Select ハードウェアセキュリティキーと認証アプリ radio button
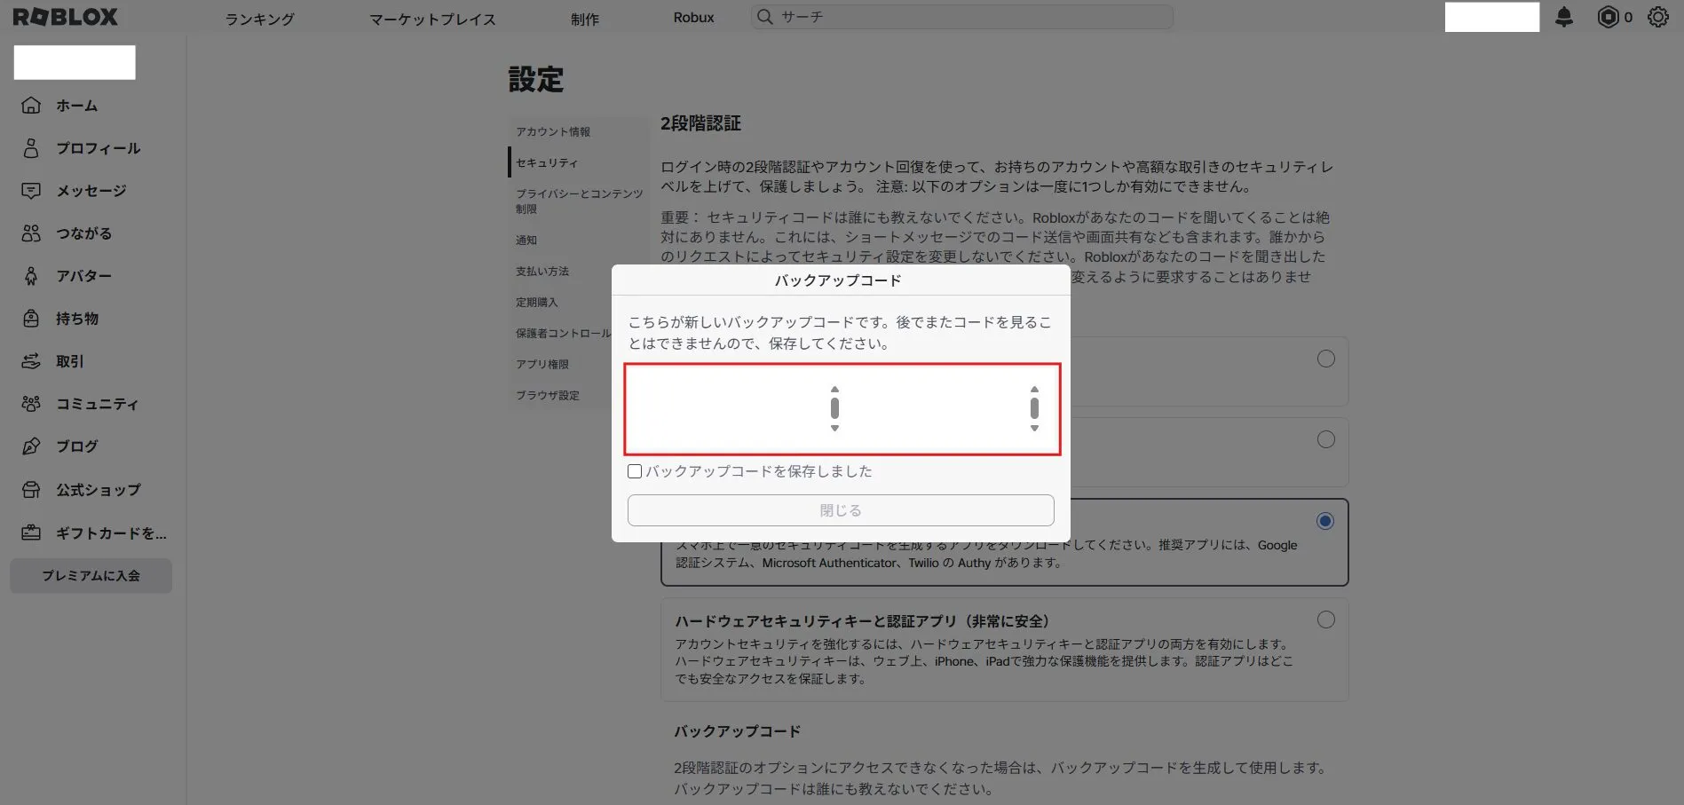1684x805 pixels. click(1325, 620)
